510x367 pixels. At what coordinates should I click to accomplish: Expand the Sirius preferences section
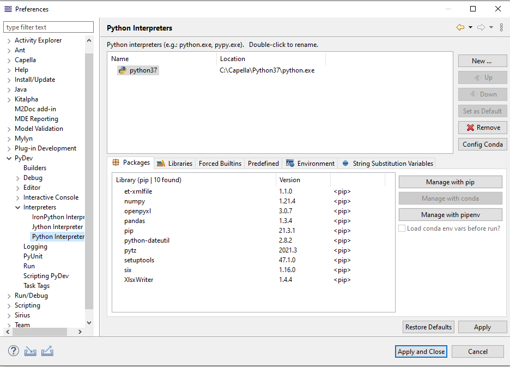point(8,315)
